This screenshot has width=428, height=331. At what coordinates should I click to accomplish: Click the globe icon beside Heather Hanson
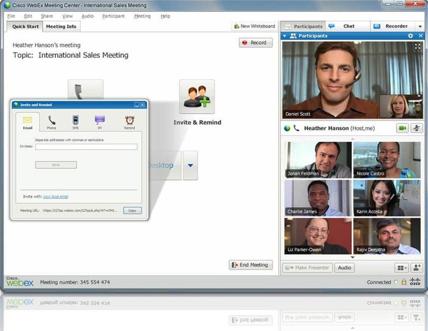coord(287,128)
